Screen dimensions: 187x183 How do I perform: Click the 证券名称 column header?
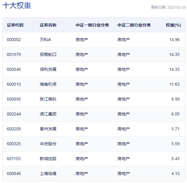(48, 25)
